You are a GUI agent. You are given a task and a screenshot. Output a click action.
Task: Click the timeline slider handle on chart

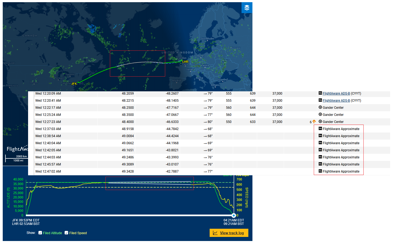pyautogui.click(x=234, y=215)
